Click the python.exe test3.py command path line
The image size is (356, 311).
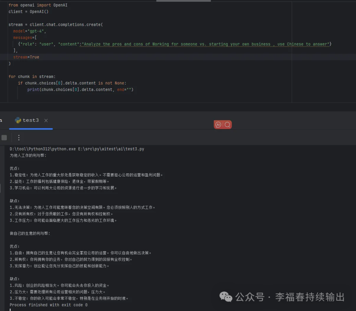point(77,149)
